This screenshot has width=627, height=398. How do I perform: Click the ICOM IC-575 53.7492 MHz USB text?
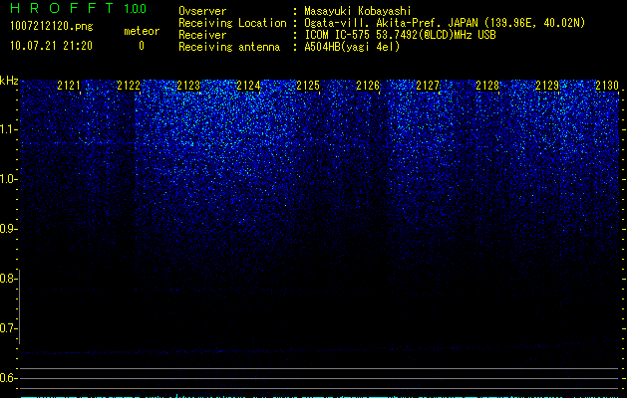pos(400,35)
